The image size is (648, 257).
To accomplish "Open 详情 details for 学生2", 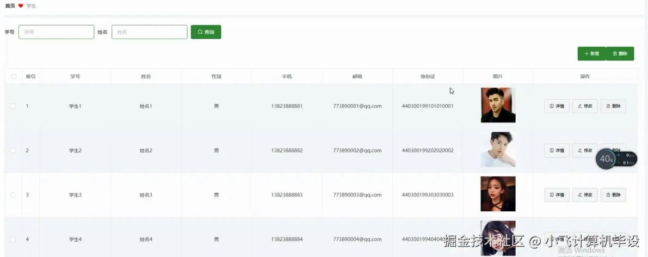I will [557, 150].
